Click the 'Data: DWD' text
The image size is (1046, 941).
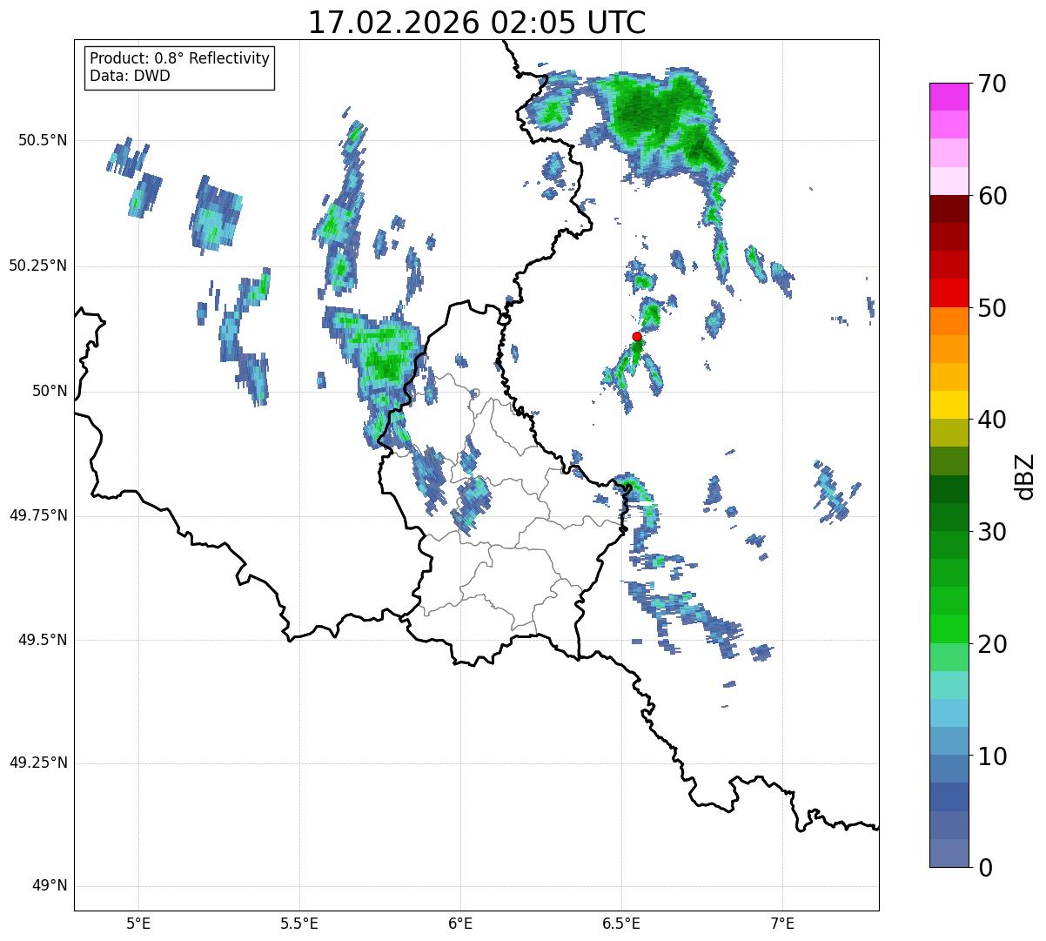coord(130,76)
